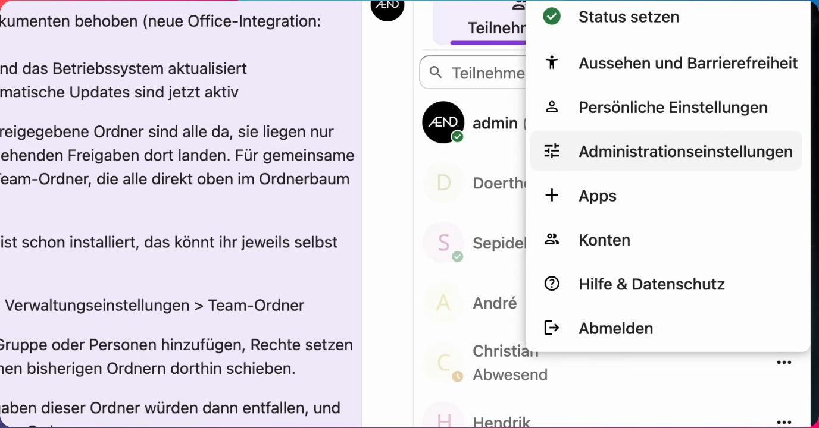
Task: Select the participant name "Christian"
Action: pyautogui.click(x=505, y=351)
